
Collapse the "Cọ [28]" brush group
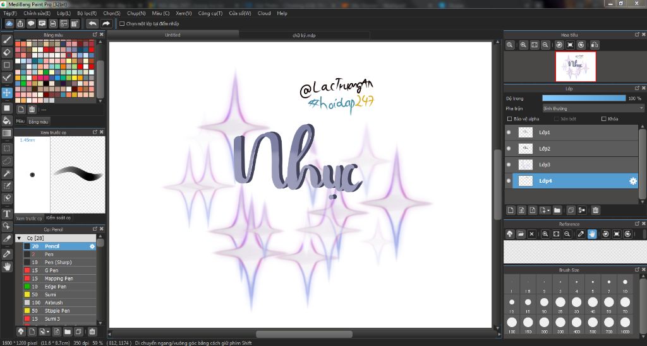(19, 238)
